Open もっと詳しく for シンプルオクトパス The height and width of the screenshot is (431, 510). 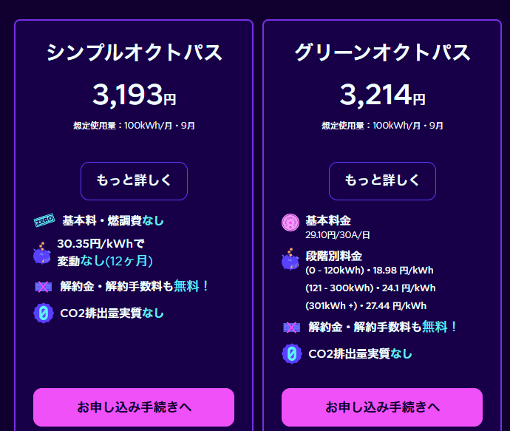tap(134, 180)
